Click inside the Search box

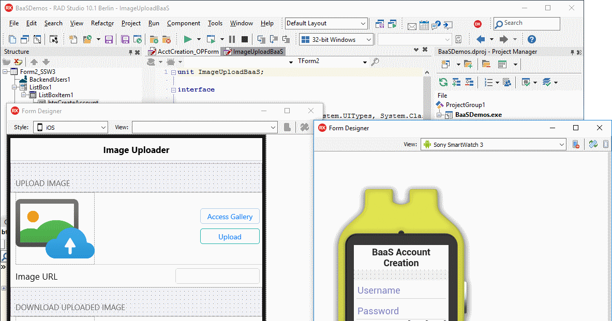point(526,23)
